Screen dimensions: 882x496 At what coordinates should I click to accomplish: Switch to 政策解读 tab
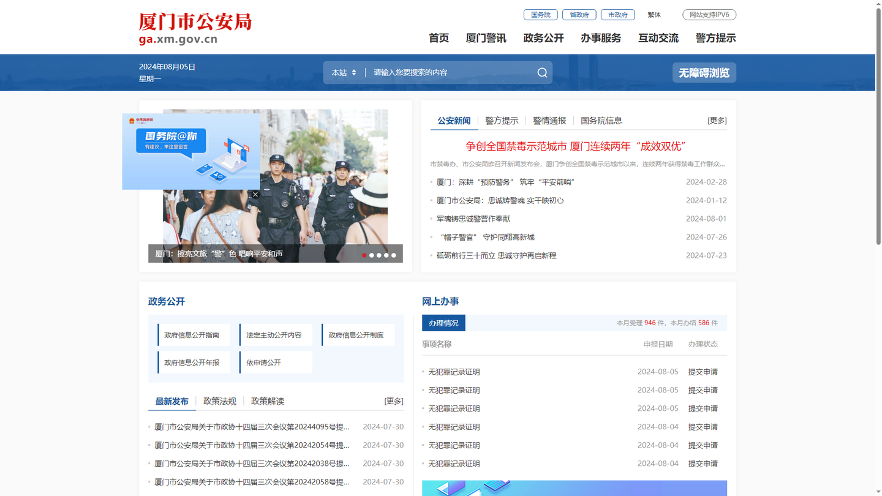click(x=267, y=401)
